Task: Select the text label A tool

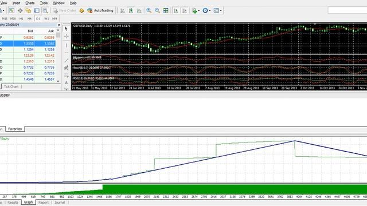Action: pos(67,82)
